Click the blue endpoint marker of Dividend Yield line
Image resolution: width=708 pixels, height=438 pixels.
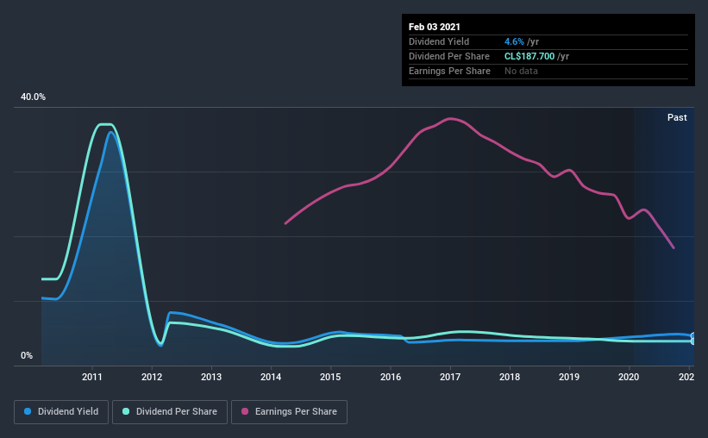pyautogui.click(x=693, y=335)
